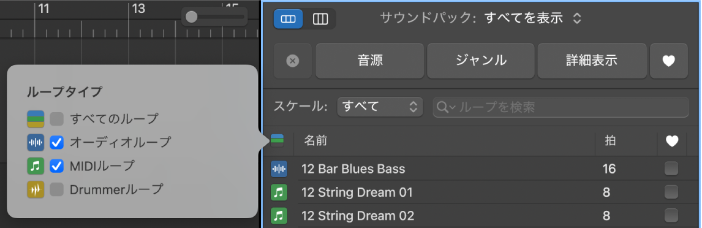The image size is (702, 228).
Task: Mark 12 Bar Blues Bass as favorite
Action: click(x=671, y=169)
